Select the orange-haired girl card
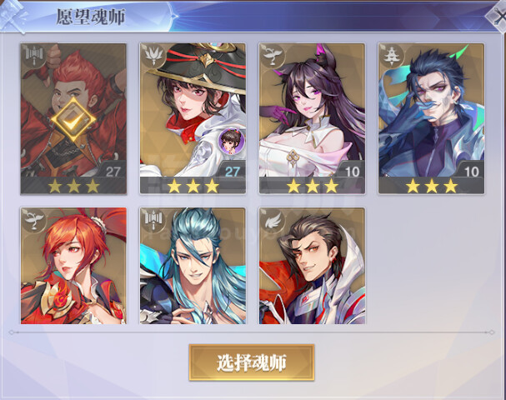The width and height of the screenshot is (506, 400). (73, 266)
